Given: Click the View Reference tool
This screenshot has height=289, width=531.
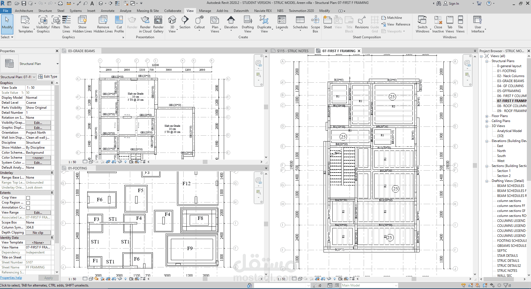Looking at the screenshot, I should [396, 24].
